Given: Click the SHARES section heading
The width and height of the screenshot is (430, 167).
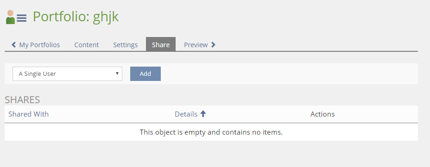Looking at the screenshot, I should [23, 99].
